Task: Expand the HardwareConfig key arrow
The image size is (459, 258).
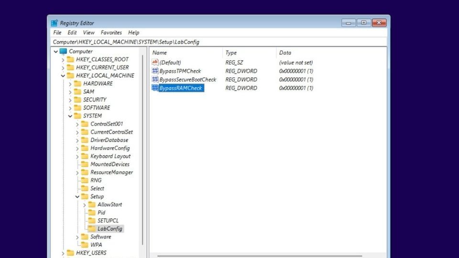Action: [77, 148]
